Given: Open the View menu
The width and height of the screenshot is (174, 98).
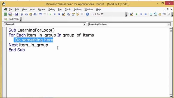Looking at the screenshot, I should [24, 10].
